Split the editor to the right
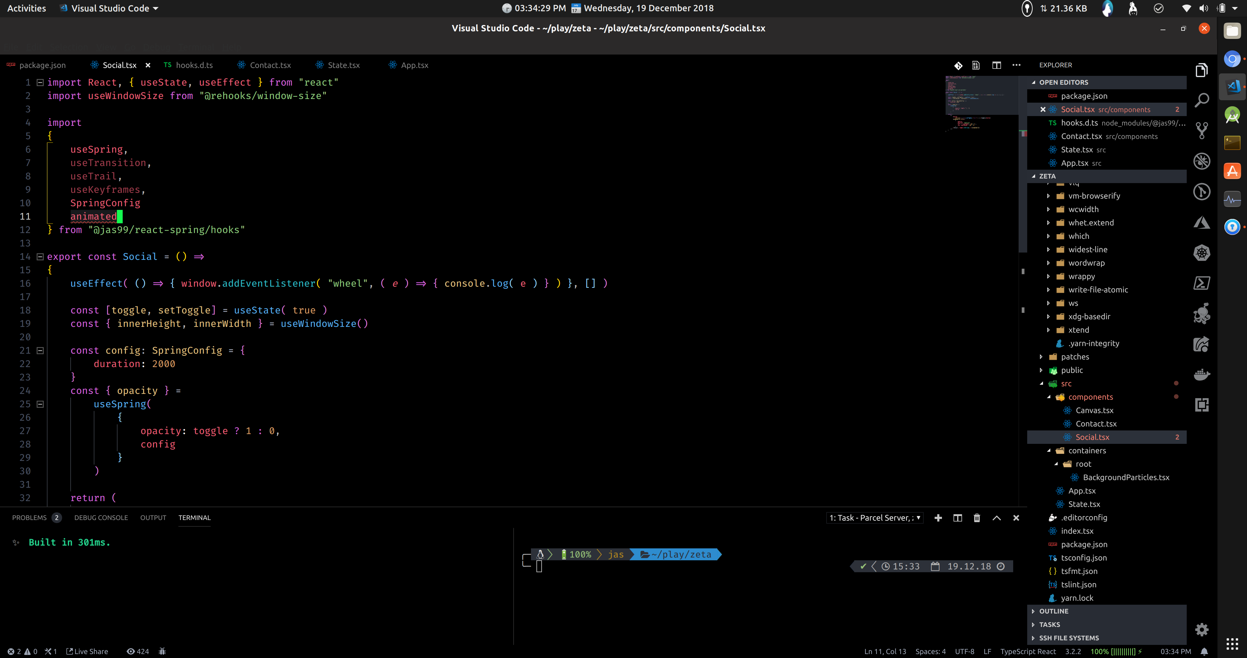1247x658 pixels. (996, 65)
